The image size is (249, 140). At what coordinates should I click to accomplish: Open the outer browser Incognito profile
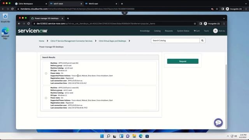pyautogui.click(x=234, y=9)
